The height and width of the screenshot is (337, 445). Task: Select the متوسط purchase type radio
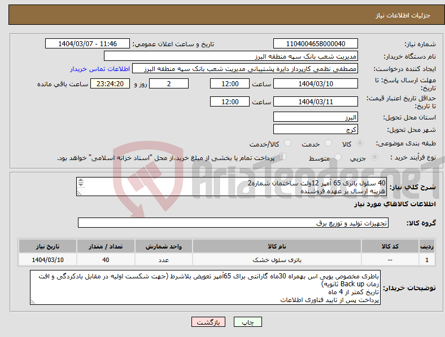(x=338, y=157)
